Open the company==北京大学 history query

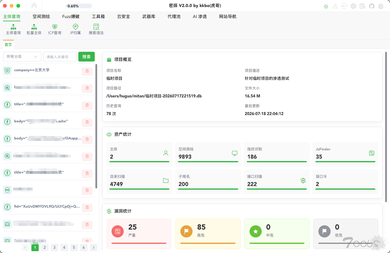[32, 70]
